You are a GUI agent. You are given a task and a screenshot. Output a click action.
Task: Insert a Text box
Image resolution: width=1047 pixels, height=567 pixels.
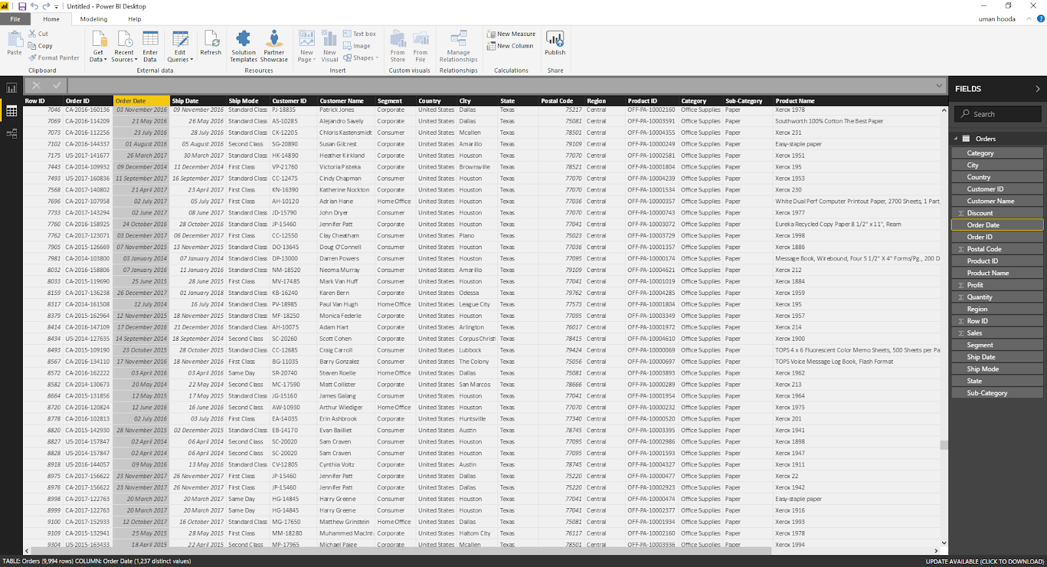359,34
